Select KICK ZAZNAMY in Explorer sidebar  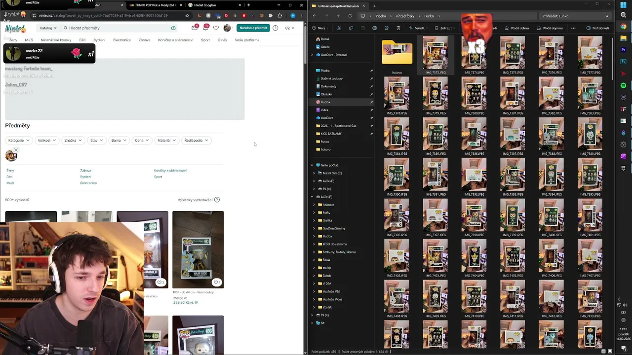pos(331,134)
